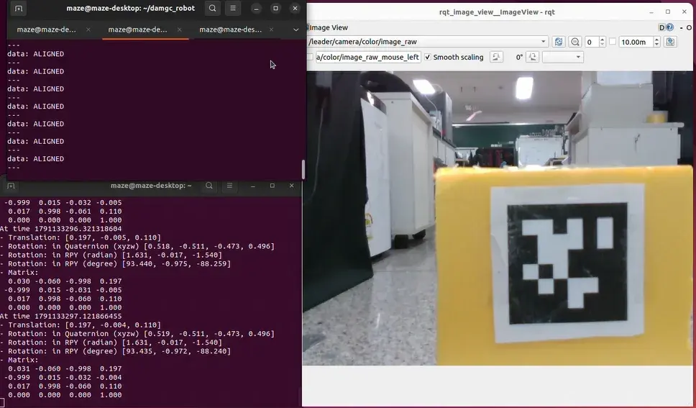Click the mouse_left topic name field
This screenshot has height=408, width=696.
368,58
